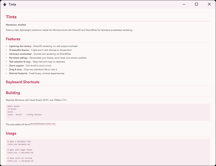Screen dimensions: 216x166
Task: Click the "Requires Windows with Visual Studio 2019+" line
Action: pos(37,100)
